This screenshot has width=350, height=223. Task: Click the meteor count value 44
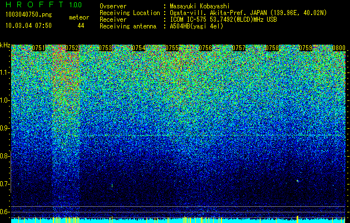tap(81, 26)
